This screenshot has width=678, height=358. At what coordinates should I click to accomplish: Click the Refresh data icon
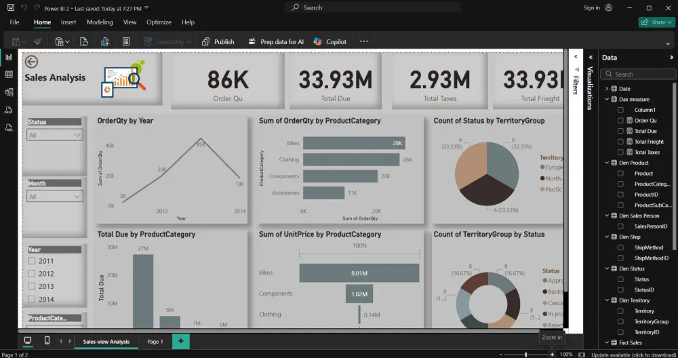pos(84,41)
